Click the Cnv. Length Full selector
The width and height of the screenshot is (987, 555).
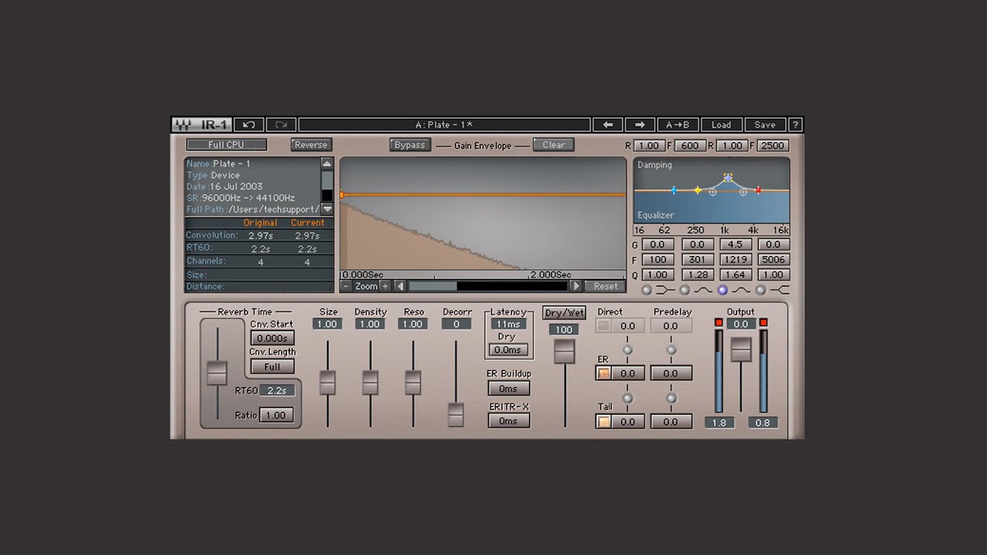tap(272, 367)
